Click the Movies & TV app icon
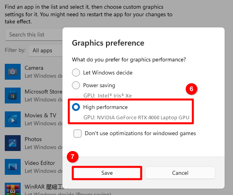The height and width of the screenshot is (195, 233). pos(13,119)
